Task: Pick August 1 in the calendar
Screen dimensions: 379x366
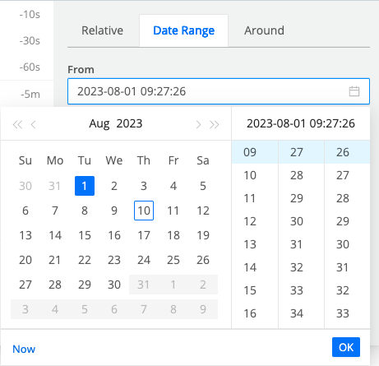Action: click(85, 186)
